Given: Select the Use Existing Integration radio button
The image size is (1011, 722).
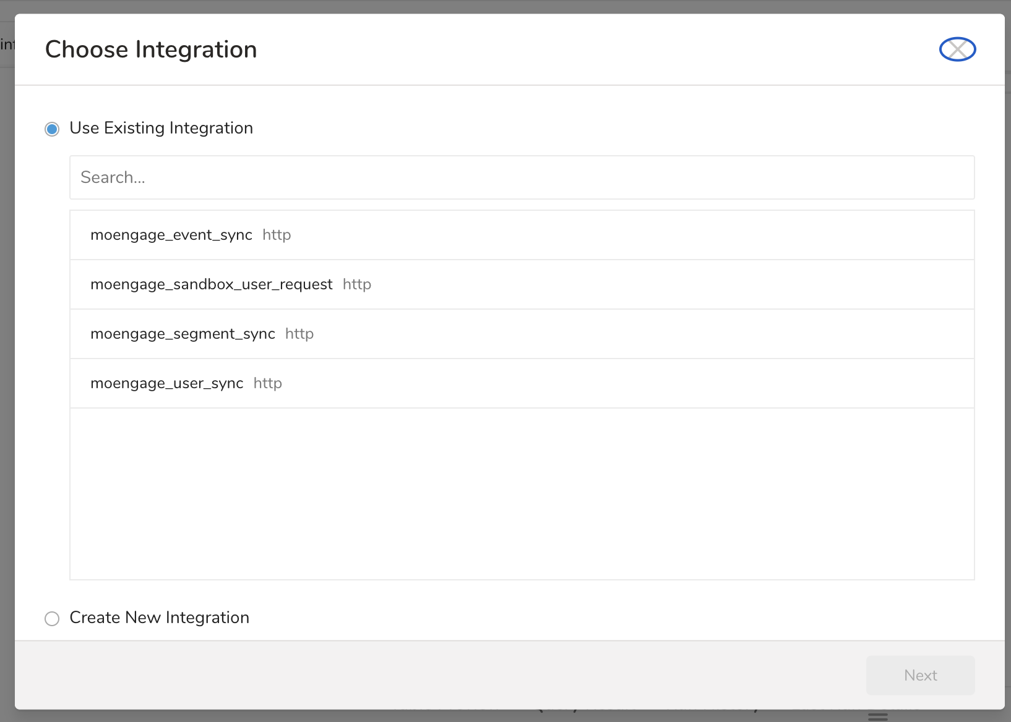Looking at the screenshot, I should point(52,129).
